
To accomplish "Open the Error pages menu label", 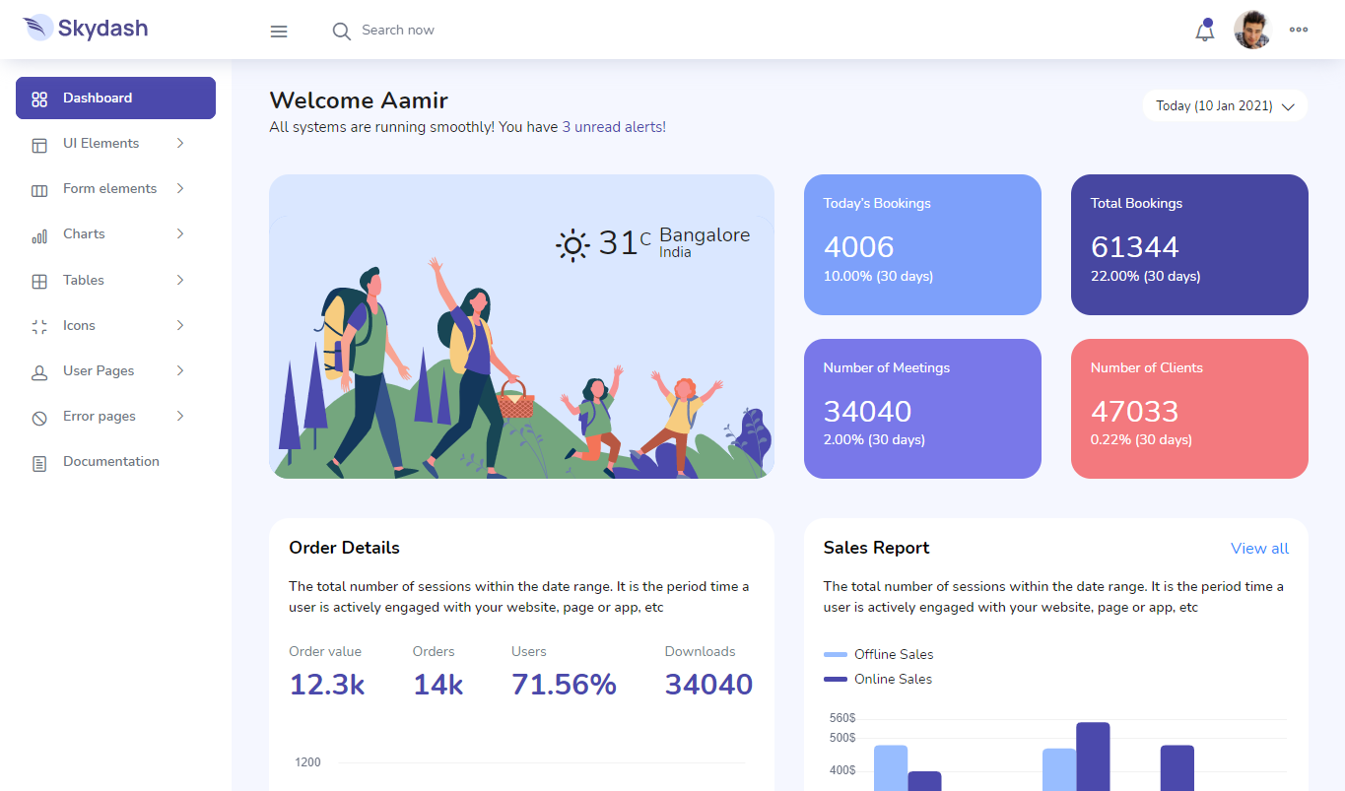I will (100, 416).
